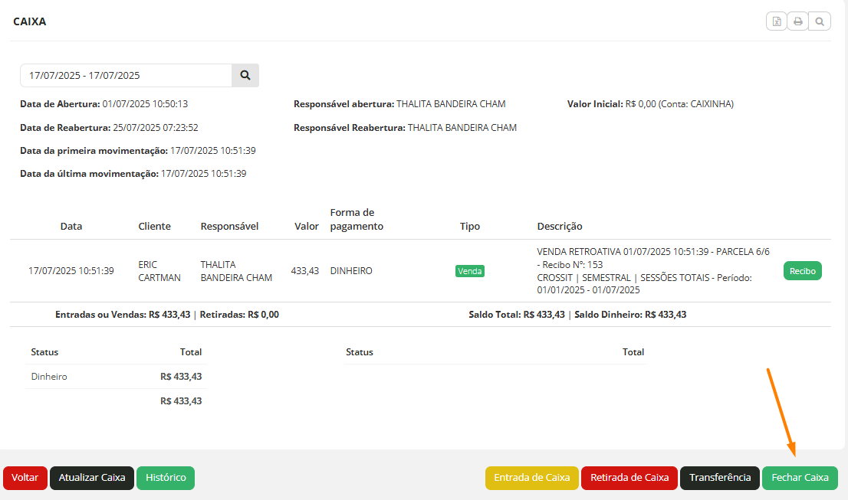Select Responsável Reabertura line

tap(405, 127)
